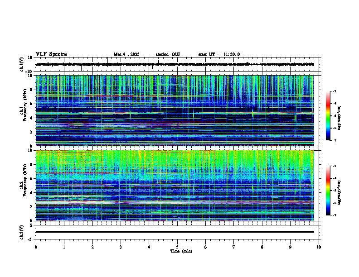Image resolution: width=359 pixels, height=277 pixels.
Task: Click the ch.2 spectrogram color bar
Action: coord(328,191)
